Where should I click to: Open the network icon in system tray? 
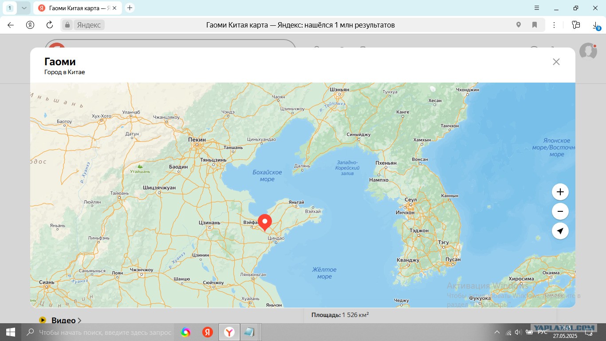(x=508, y=332)
